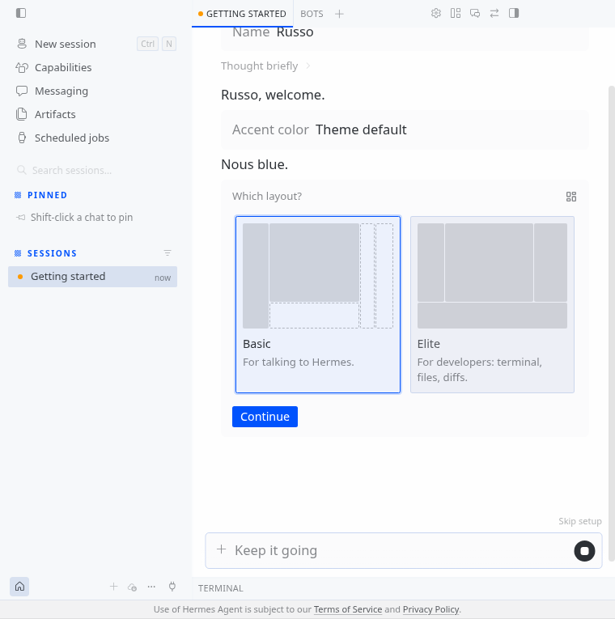615x619 pixels.
Task: Focus the Keep it going message input
Action: 401,550
